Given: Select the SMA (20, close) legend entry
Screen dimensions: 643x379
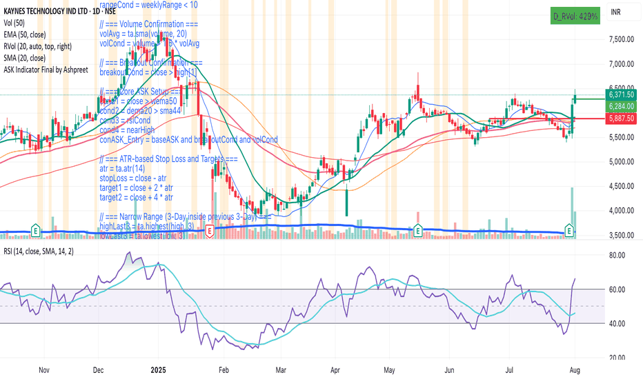Looking at the screenshot, I should pos(25,58).
